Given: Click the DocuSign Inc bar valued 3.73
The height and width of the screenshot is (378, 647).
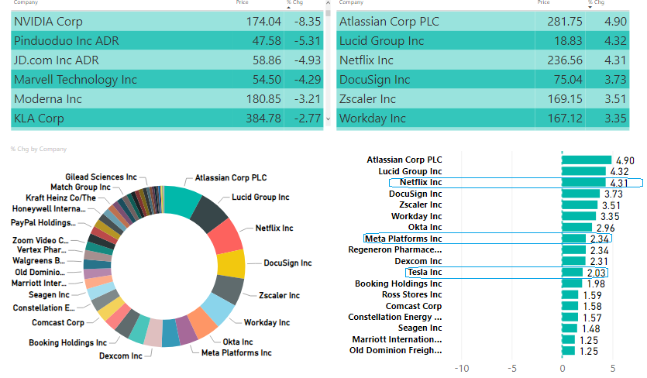Looking at the screenshot, I should point(580,194).
